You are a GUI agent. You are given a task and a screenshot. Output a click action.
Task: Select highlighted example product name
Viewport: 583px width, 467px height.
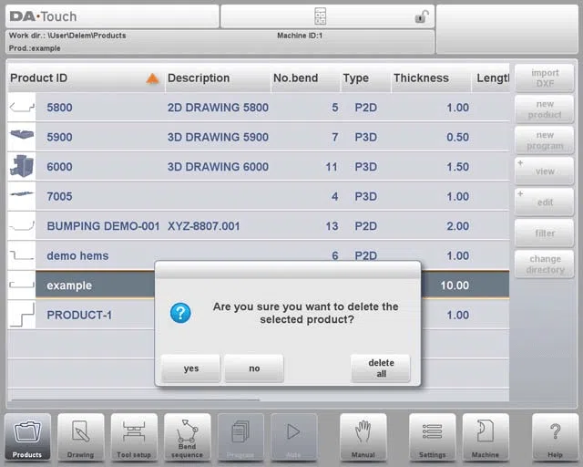point(69,285)
